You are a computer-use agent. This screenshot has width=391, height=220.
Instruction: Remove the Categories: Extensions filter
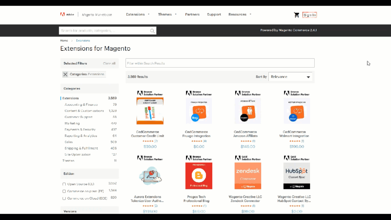tap(65, 74)
